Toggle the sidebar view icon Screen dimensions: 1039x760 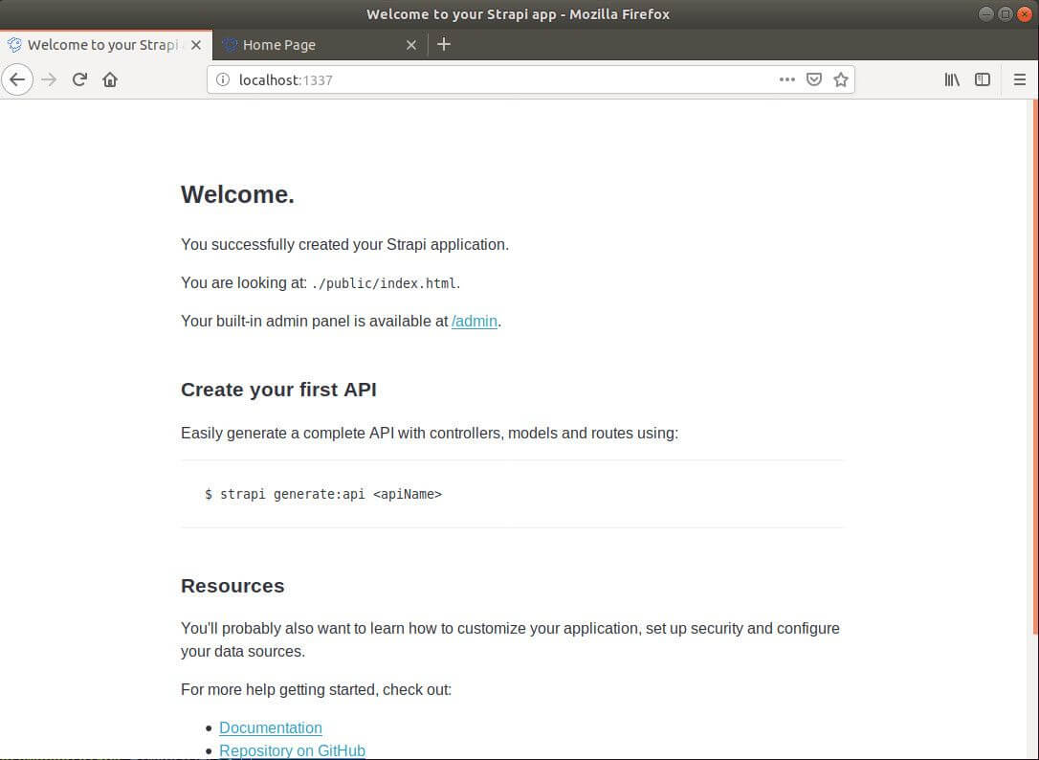[982, 79]
